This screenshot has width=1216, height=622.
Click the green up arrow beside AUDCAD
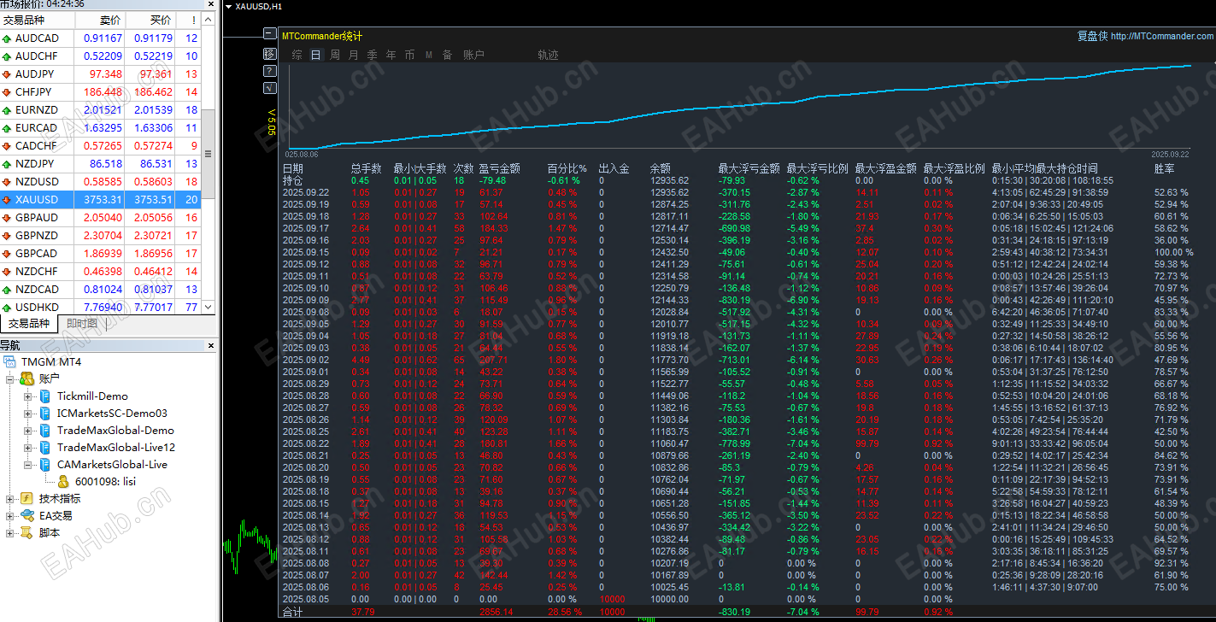pos(7,38)
